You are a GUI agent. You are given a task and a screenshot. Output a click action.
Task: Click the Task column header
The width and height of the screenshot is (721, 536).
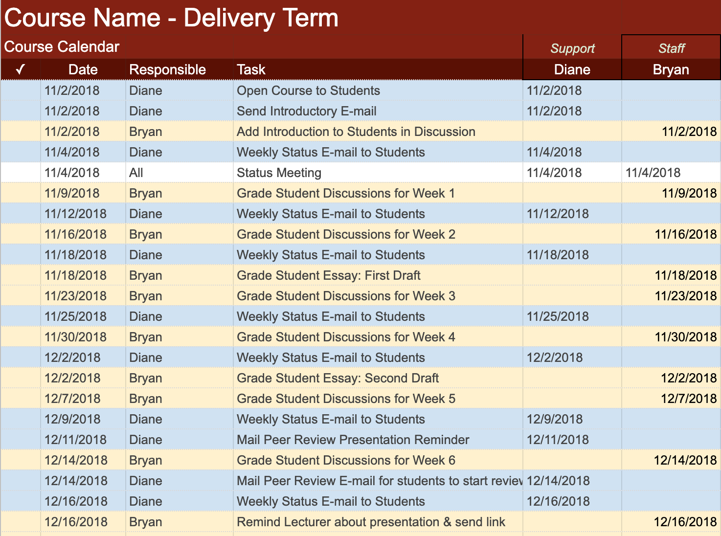click(x=251, y=69)
